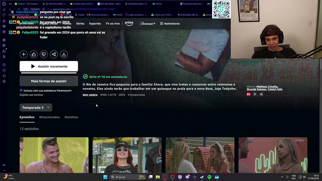Click the subtitles availability badge
The height and width of the screenshot is (181, 322).
(x=261, y=94)
